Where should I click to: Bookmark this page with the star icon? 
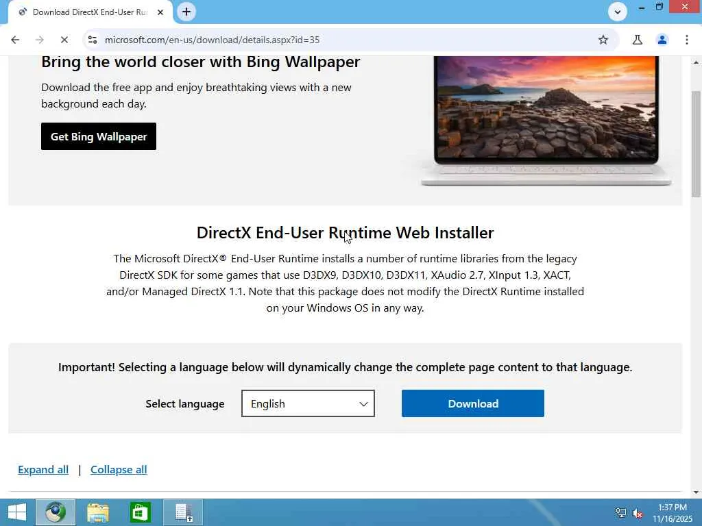click(603, 40)
